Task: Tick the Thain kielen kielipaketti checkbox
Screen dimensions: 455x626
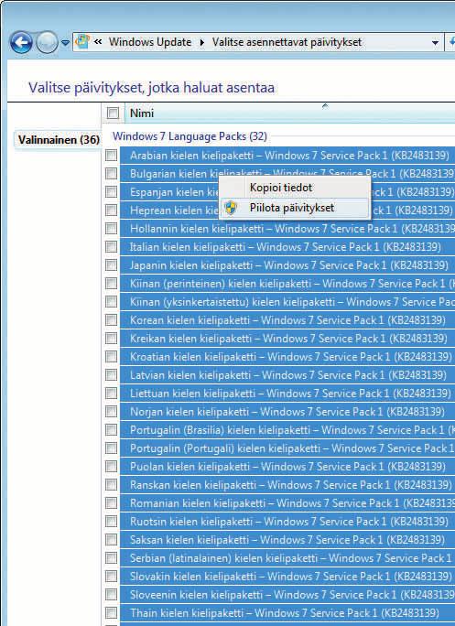Action: pos(111,613)
